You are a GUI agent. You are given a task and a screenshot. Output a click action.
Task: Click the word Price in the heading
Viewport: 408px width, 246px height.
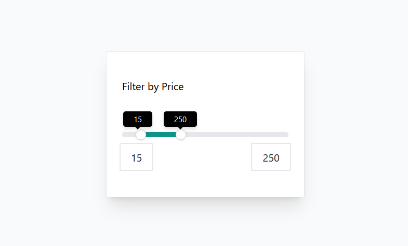[173, 86]
